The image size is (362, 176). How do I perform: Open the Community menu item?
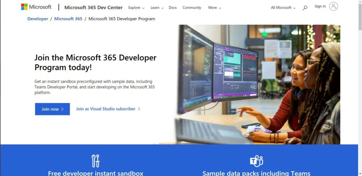coord(192,8)
